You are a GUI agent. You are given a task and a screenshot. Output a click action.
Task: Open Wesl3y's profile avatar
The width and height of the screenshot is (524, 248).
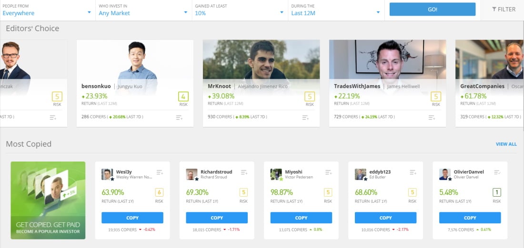coord(107,174)
